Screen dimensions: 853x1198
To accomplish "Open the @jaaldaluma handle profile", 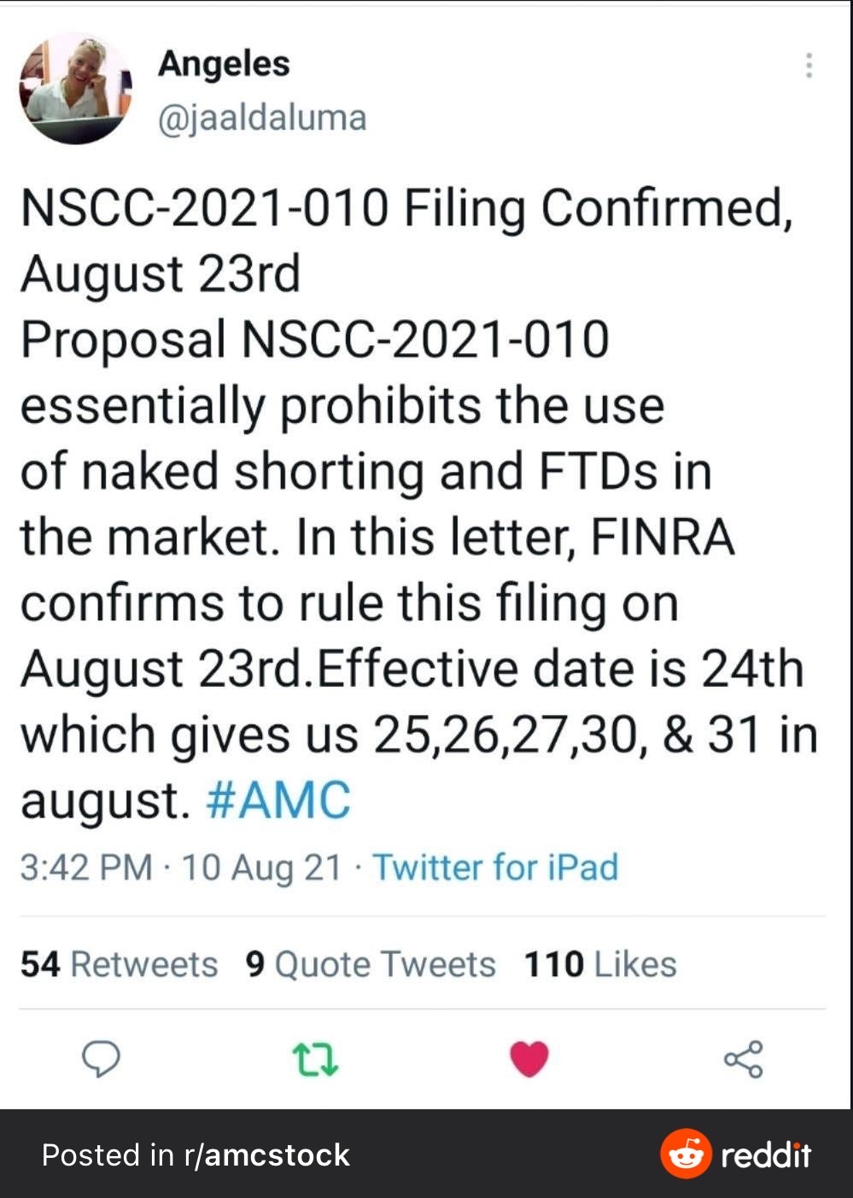I will [x=262, y=118].
